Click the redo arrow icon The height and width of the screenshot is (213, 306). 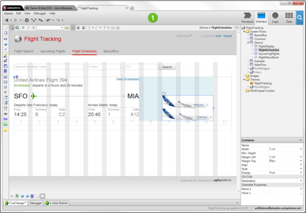[58, 20]
